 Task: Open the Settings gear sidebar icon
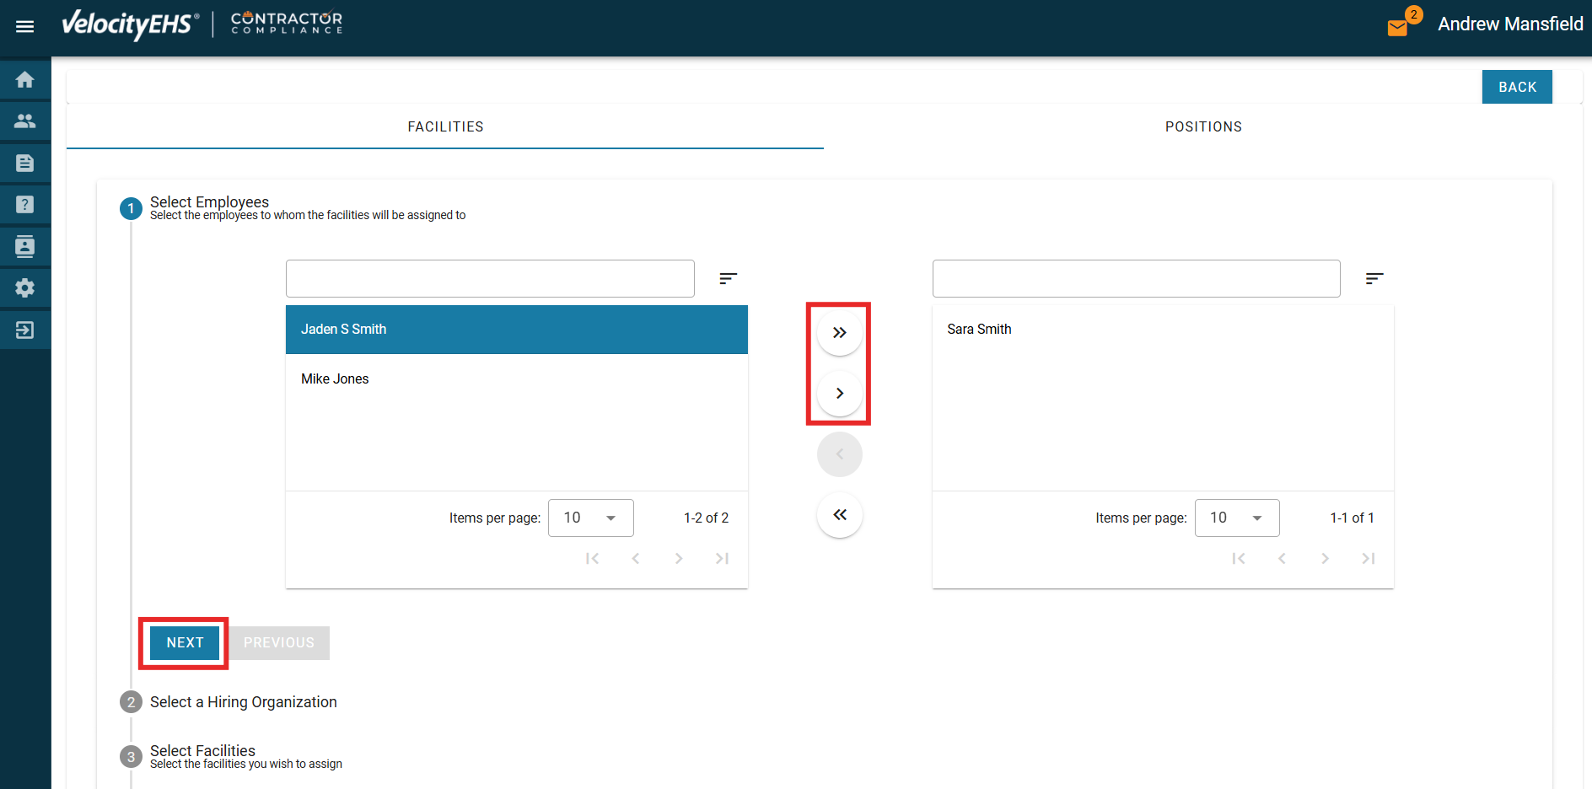point(25,288)
